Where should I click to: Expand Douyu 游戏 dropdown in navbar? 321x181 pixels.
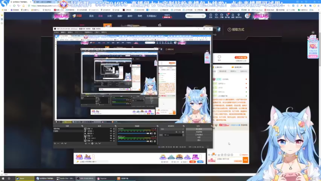pos(130,16)
